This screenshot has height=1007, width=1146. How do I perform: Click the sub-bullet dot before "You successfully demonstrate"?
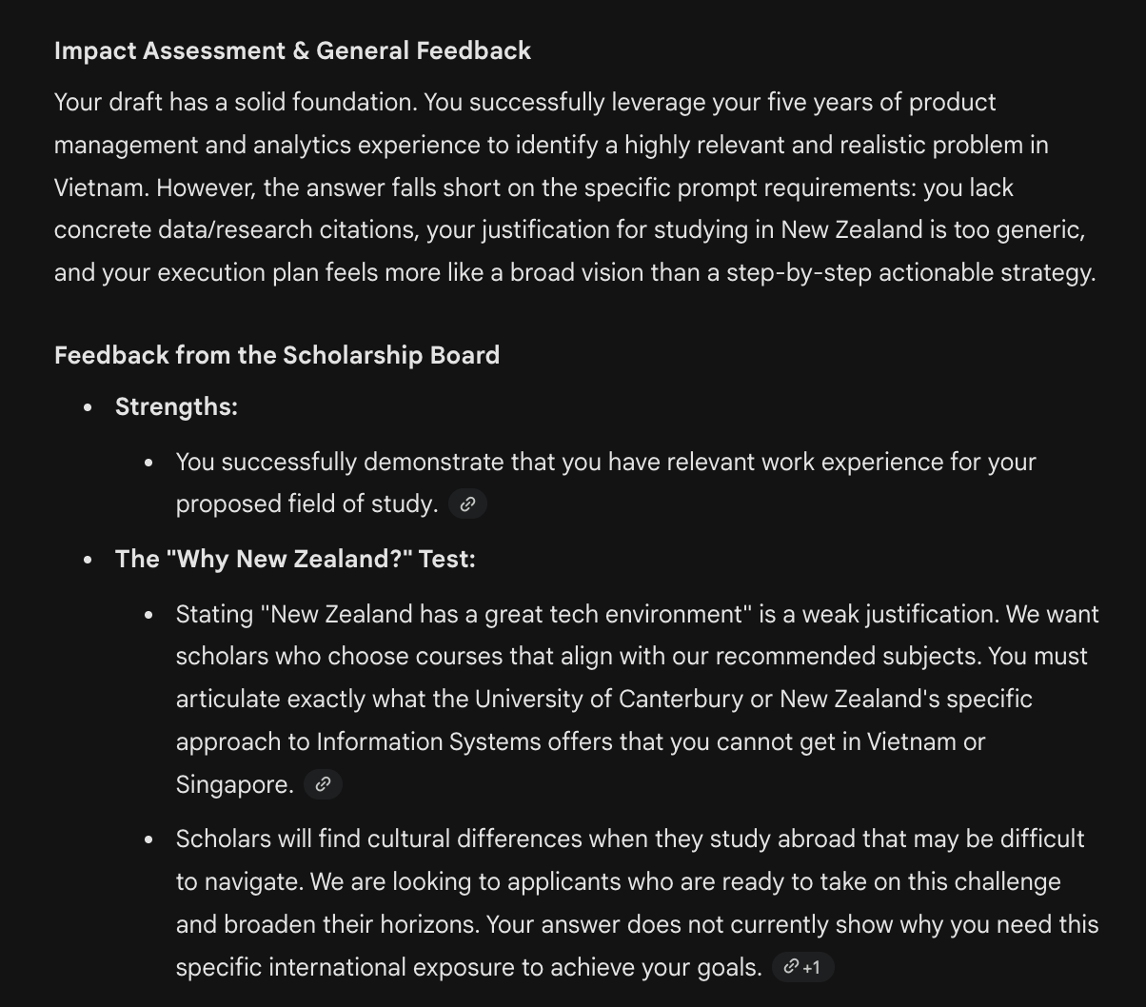[x=149, y=463]
